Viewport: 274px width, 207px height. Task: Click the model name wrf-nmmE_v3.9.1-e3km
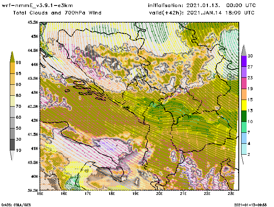[x=37, y=5]
